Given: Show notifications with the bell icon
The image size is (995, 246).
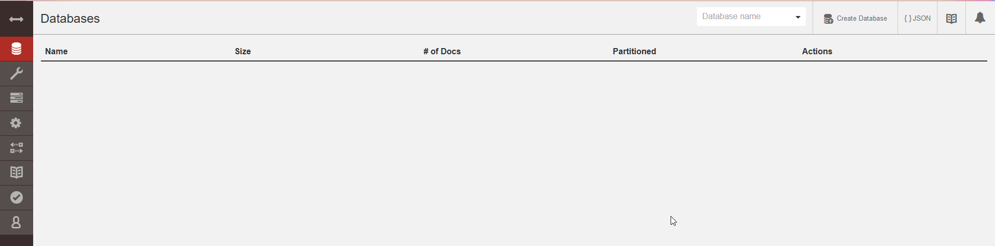Looking at the screenshot, I should point(979,18).
